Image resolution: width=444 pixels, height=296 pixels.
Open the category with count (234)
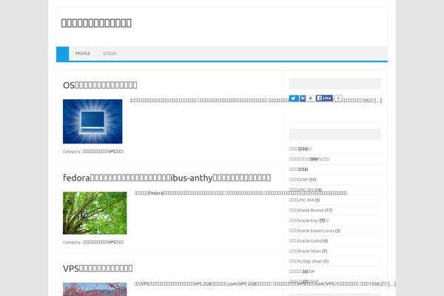[x=300, y=149]
